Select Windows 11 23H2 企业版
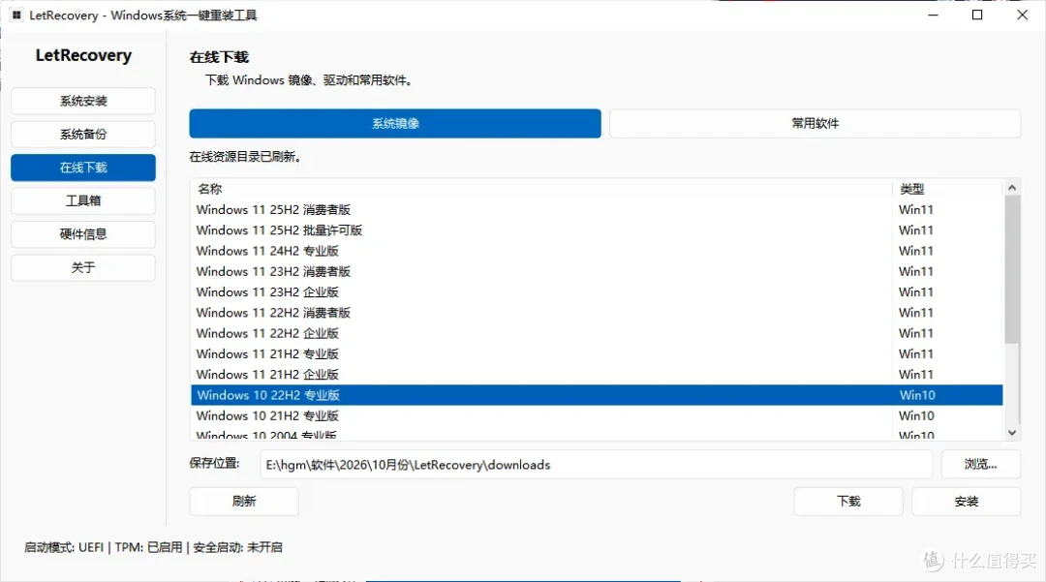 597,292
